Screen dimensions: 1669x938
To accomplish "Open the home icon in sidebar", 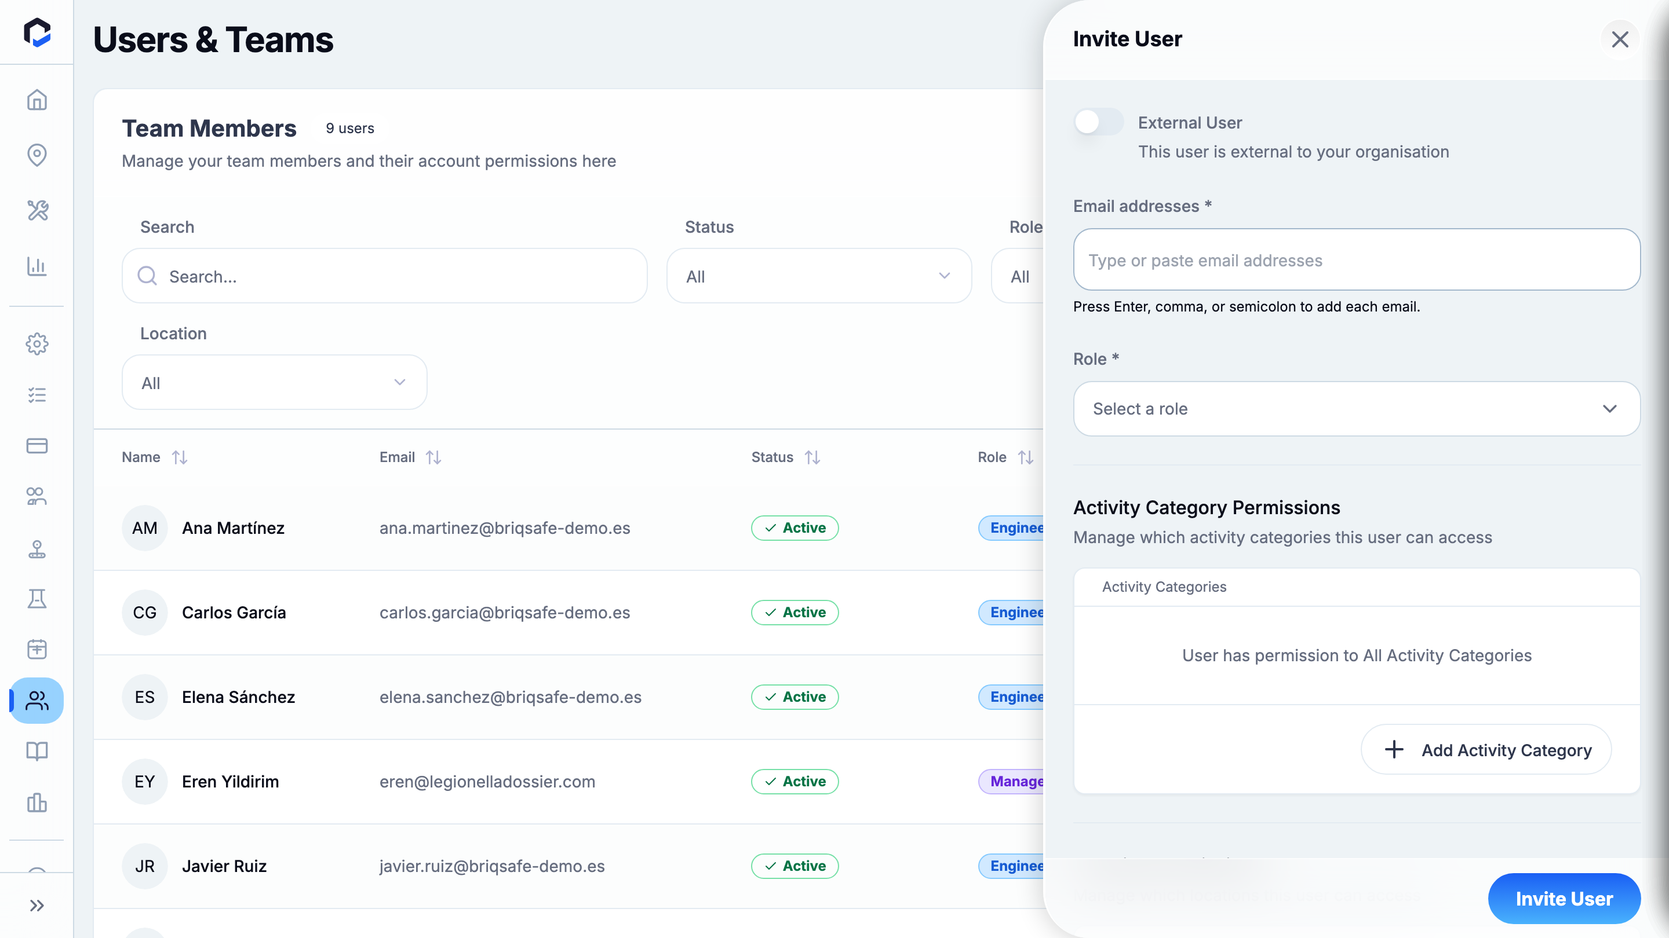I will 37,100.
